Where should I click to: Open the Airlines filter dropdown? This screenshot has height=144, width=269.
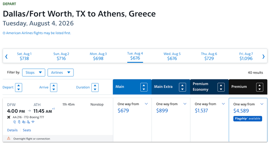tap(61, 73)
